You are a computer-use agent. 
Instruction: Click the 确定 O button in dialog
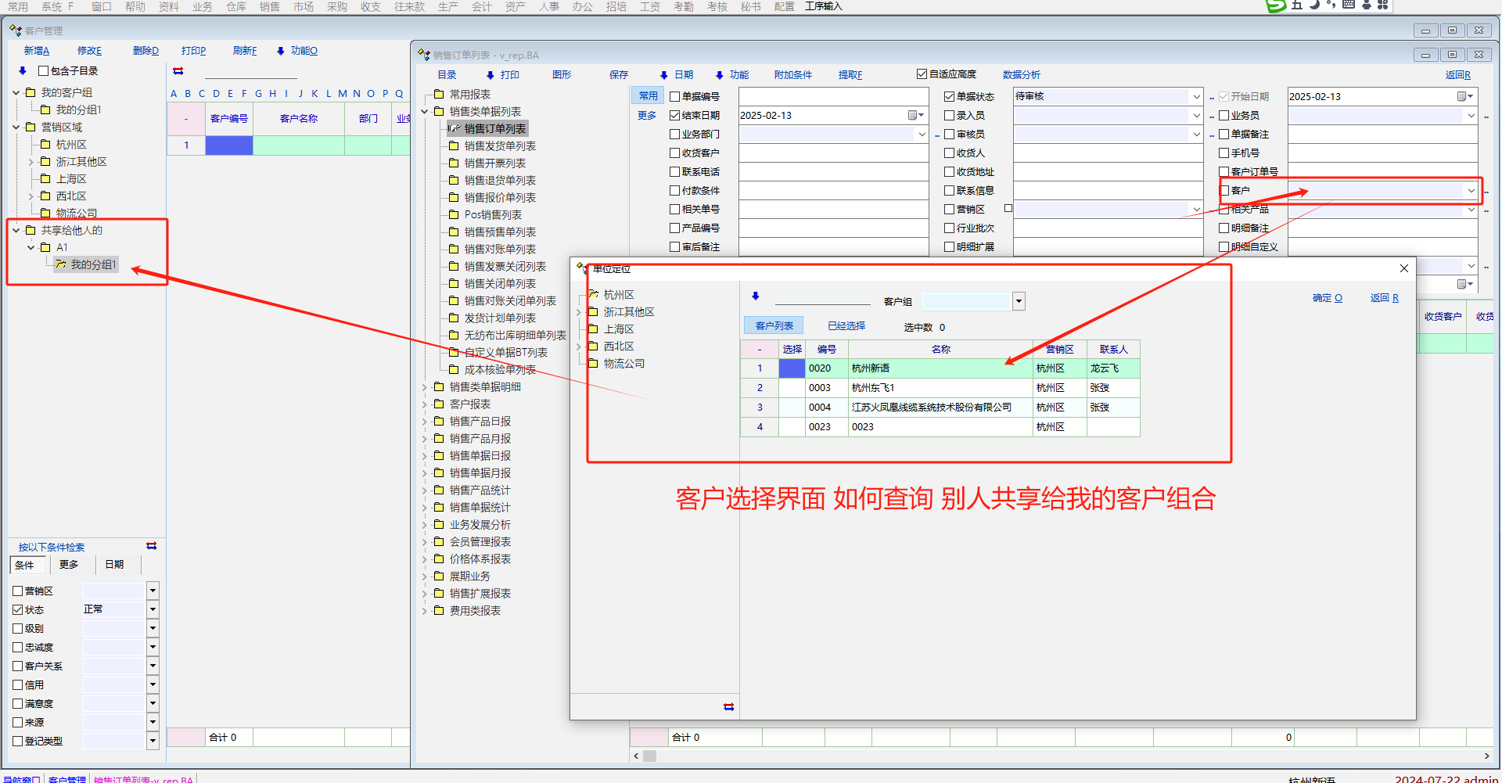pos(1327,298)
